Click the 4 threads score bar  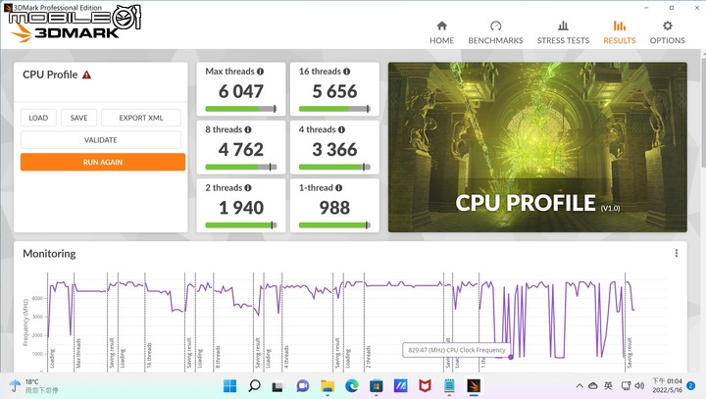(334, 167)
